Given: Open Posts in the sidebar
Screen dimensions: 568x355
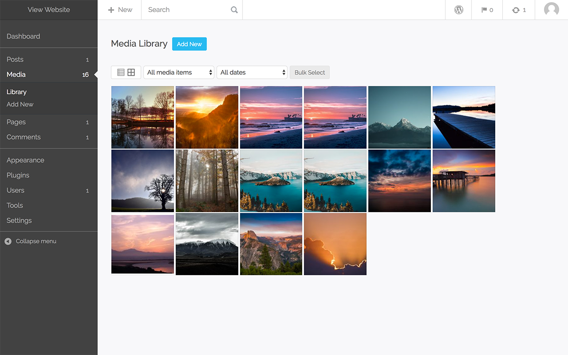Looking at the screenshot, I should [15, 59].
